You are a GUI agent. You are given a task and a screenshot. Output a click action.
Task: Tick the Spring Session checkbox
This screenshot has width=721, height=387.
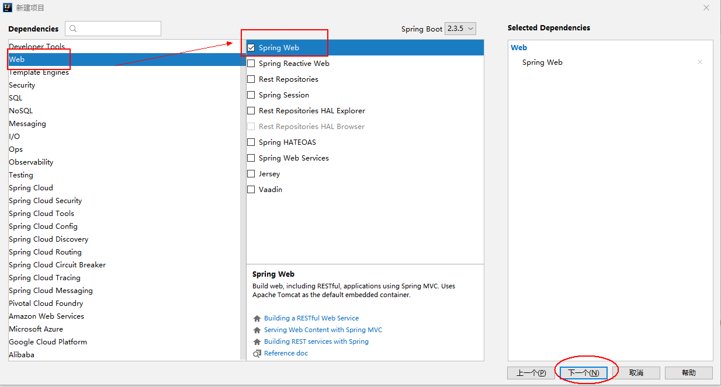[x=251, y=95]
